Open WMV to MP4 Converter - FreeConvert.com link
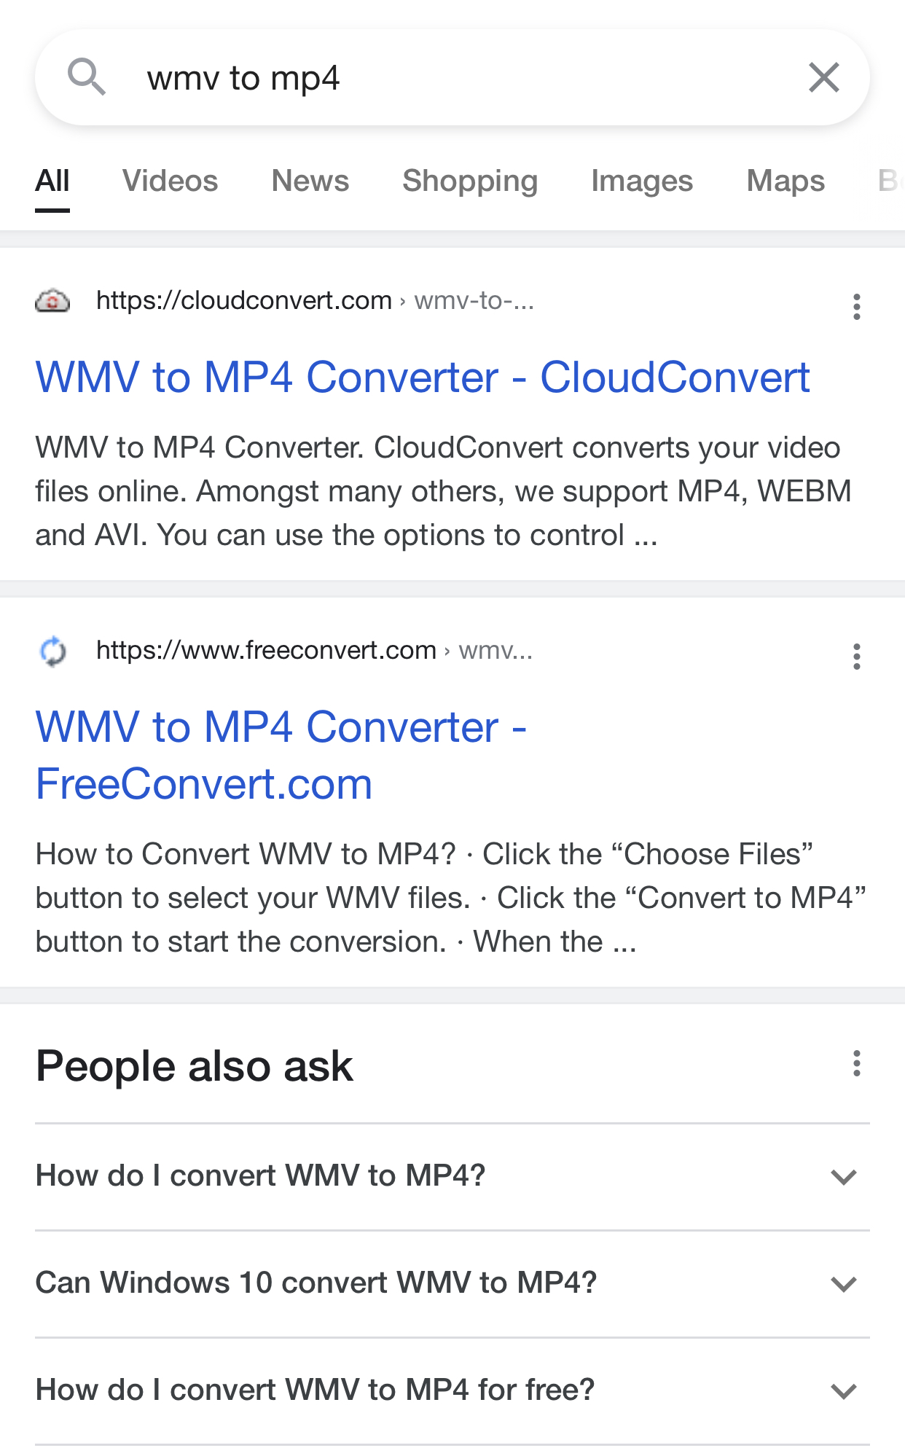Image resolution: width=905 pixels, height=1448 pixels. click(281, 755)
